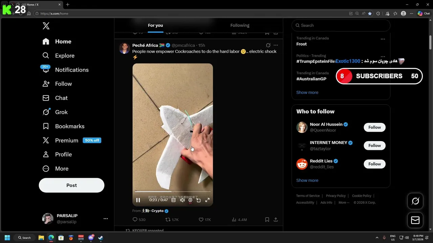Toggle favorite star for this page
The width and height of the screenshot is (433, 243).
tap(370, 13)
